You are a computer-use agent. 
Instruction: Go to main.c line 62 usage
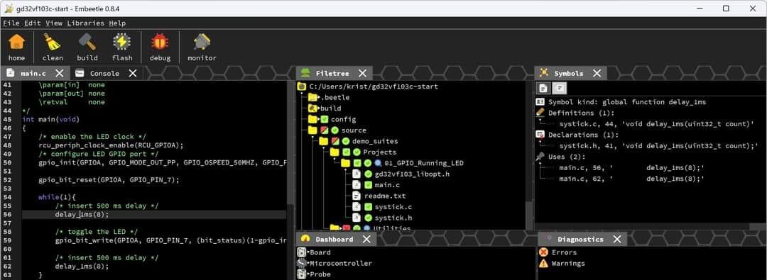click(631, 179)
